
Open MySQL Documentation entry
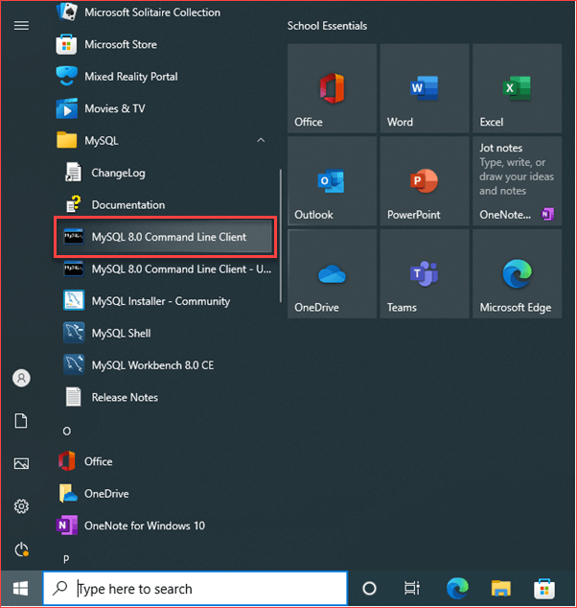coord(127,204)
